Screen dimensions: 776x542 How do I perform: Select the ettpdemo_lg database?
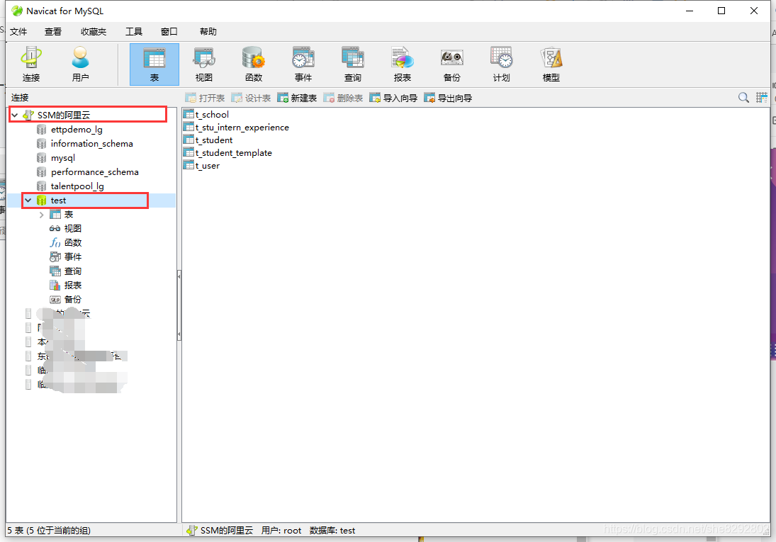click(77, 130)
